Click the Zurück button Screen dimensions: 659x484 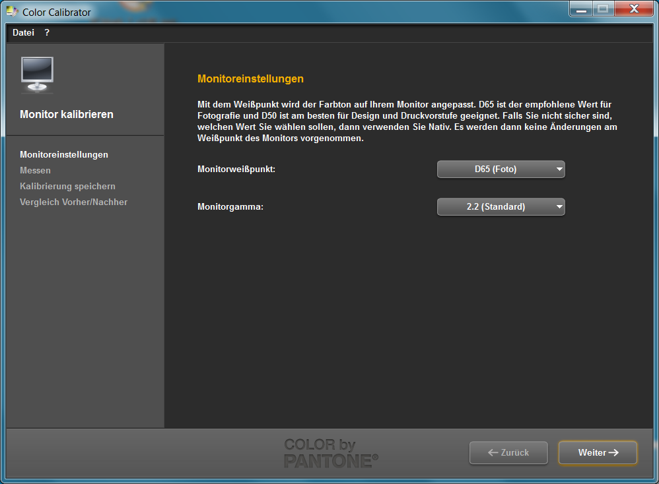(x=508, y=452)
